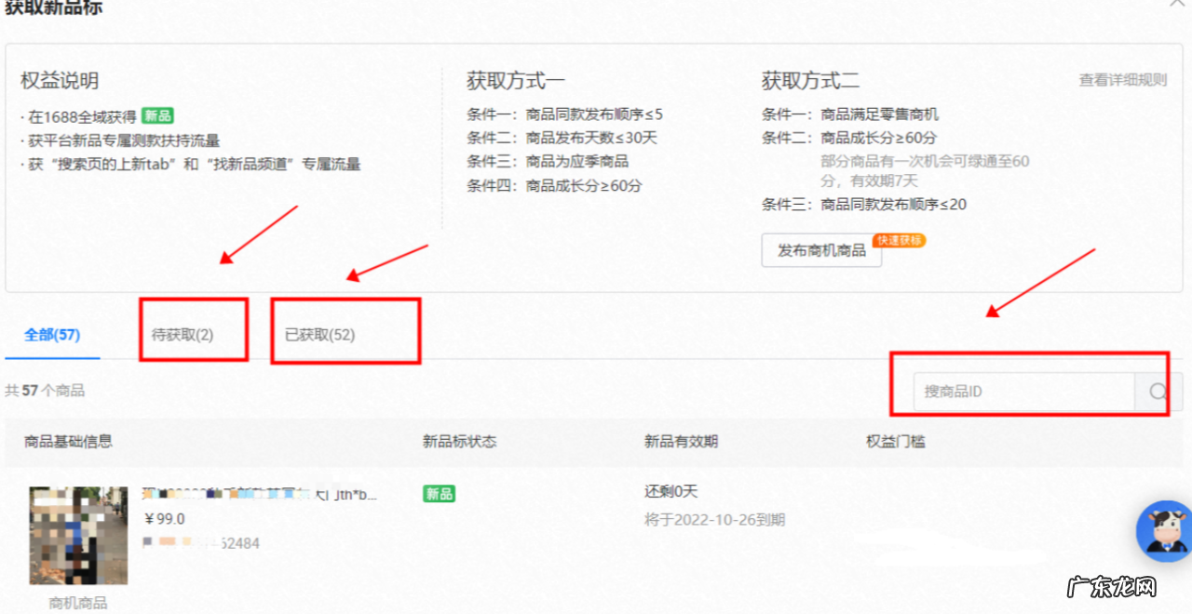Image resolution: width=1192 pixels, height=614 pixels.
Task: Switch to the 待获取(2) tab
Action: [x=183, y=335]
